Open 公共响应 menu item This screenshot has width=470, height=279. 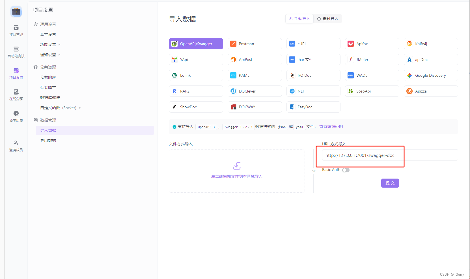pos(48,77)
